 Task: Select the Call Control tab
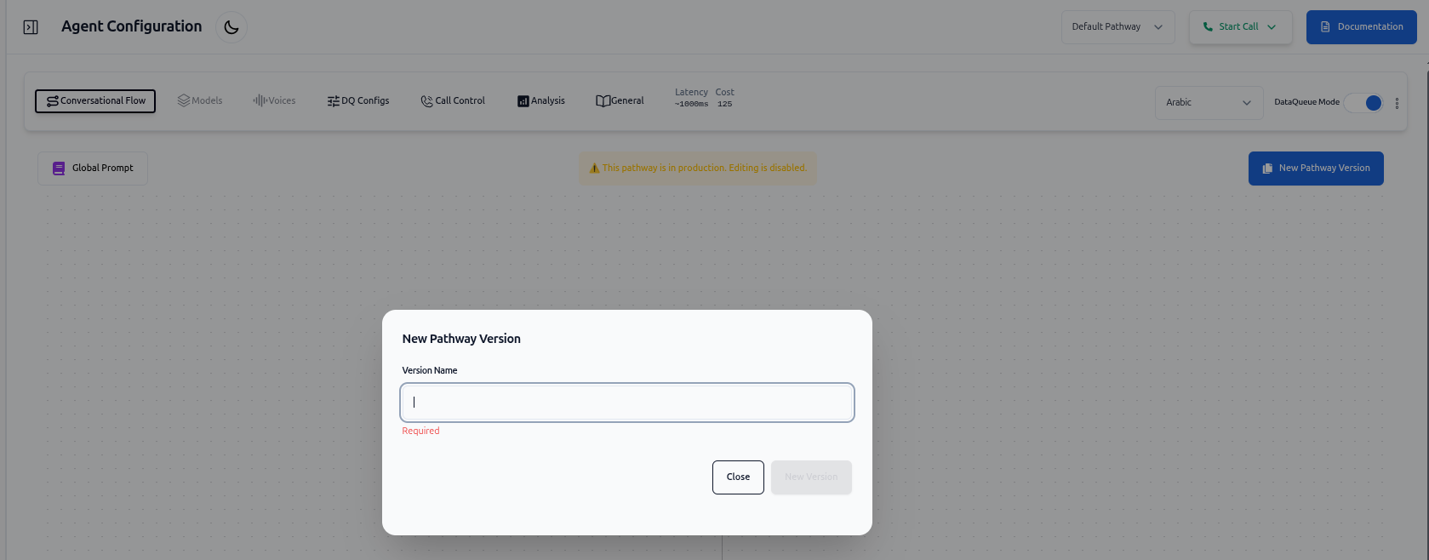pyautogui.click(x=453, y=100)
